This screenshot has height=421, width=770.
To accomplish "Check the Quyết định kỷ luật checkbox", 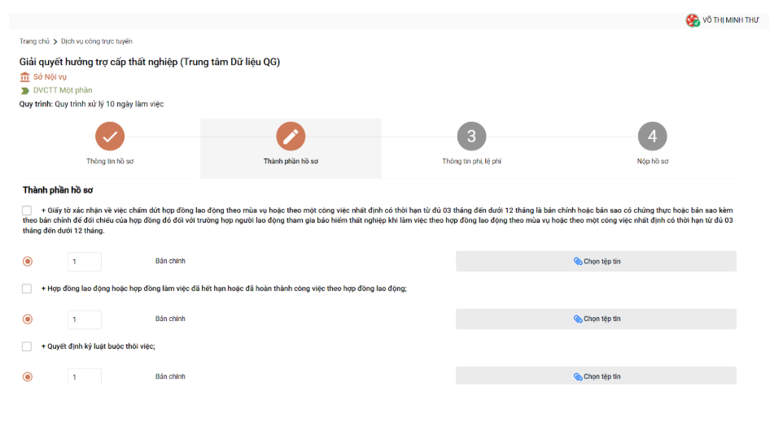I will (x=27, y=346).
